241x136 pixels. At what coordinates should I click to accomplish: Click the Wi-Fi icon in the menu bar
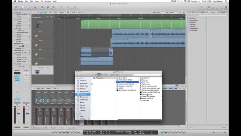[x=185, y=1]
